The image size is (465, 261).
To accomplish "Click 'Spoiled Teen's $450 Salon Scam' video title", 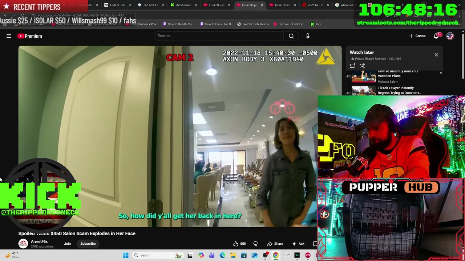I will pyautogui.click(x=77, y=233).
